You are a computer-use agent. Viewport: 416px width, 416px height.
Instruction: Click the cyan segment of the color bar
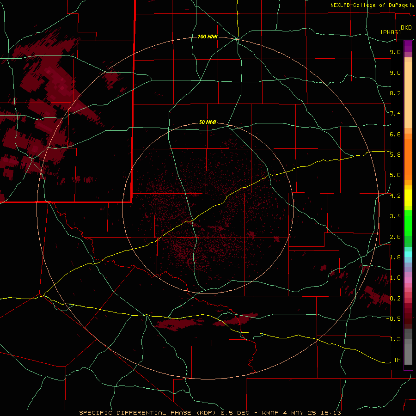point(408,254)
